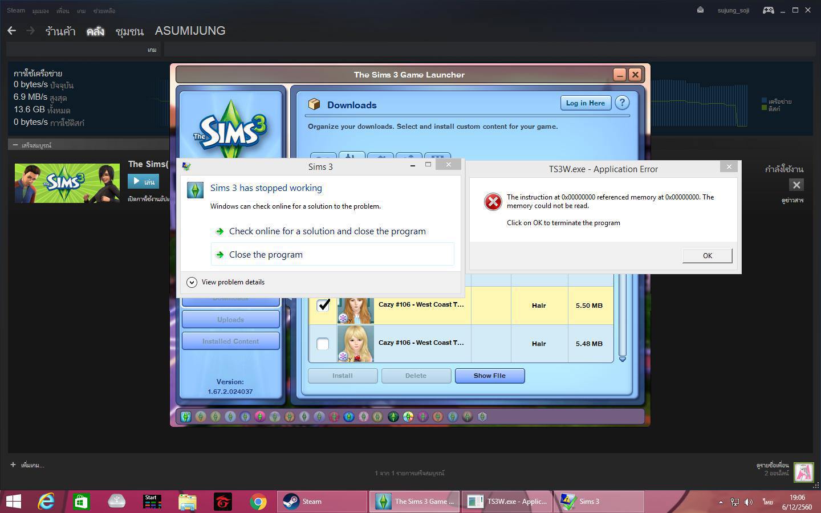
Task: Open Windows Start button
Action: [x=13, y=502]
